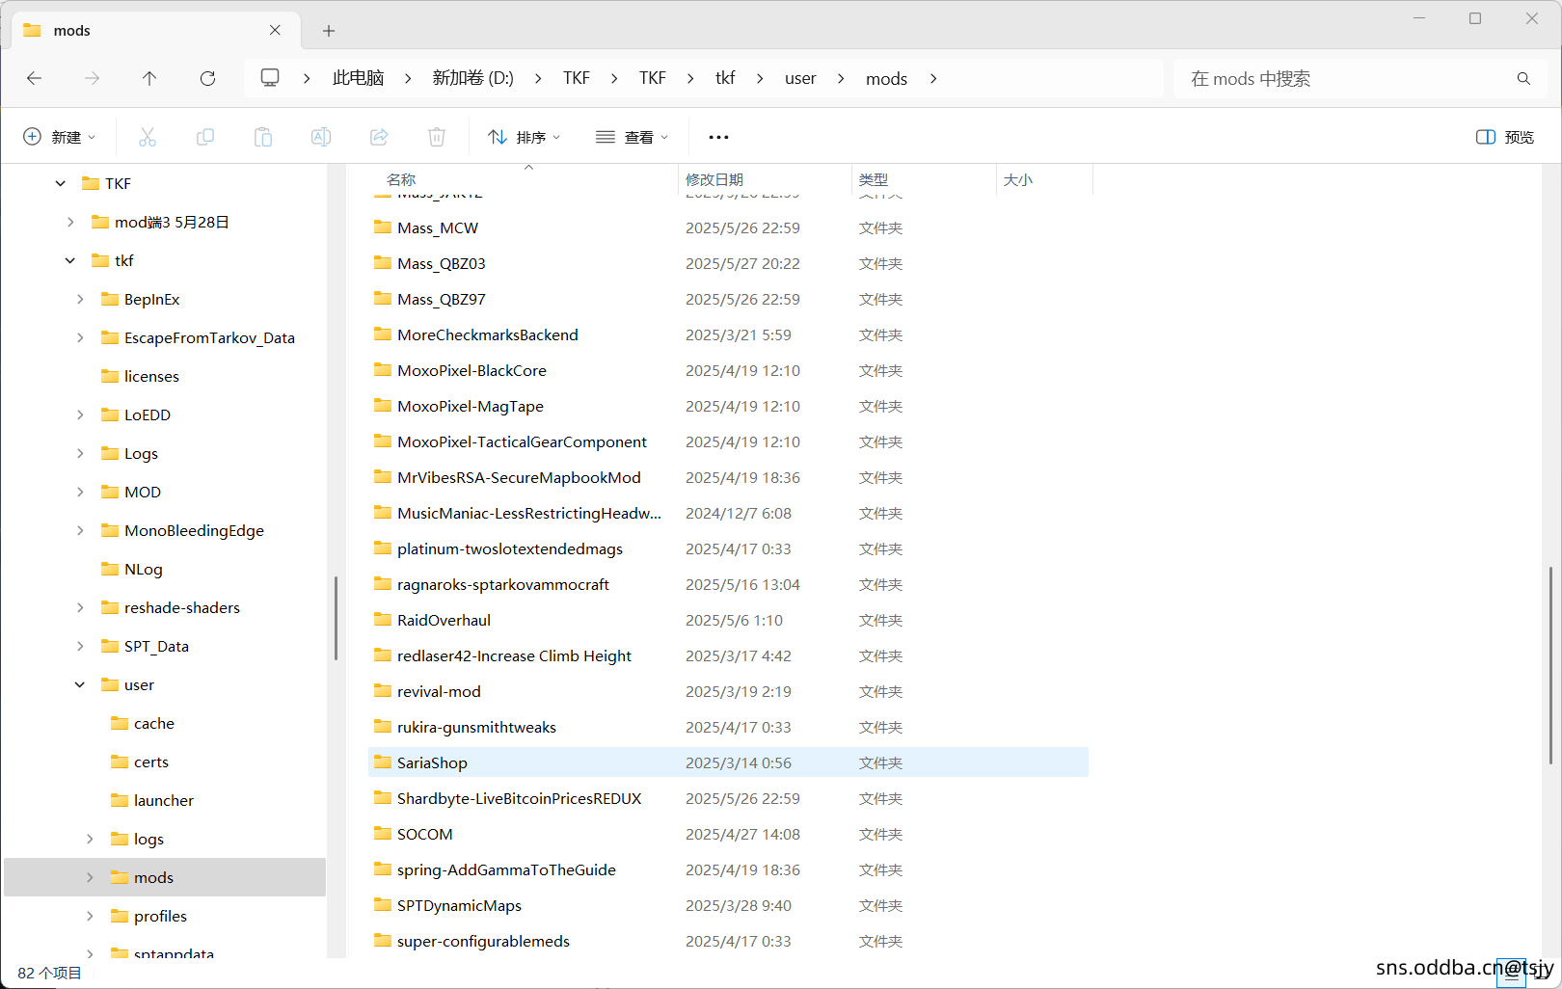Open the New item dropdown
The height and width of the screenshot is (989, 1562).
pos(60,137)
